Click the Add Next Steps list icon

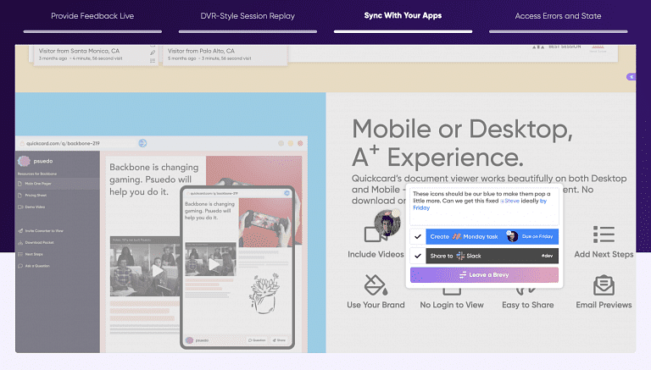604,235
